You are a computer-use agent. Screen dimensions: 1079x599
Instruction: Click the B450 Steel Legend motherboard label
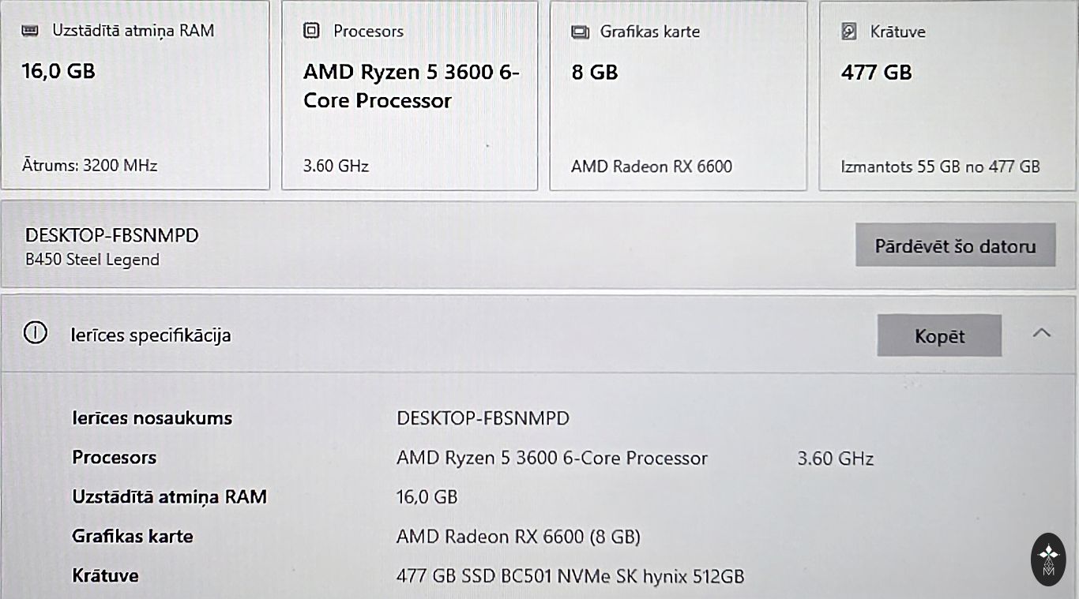92,260
